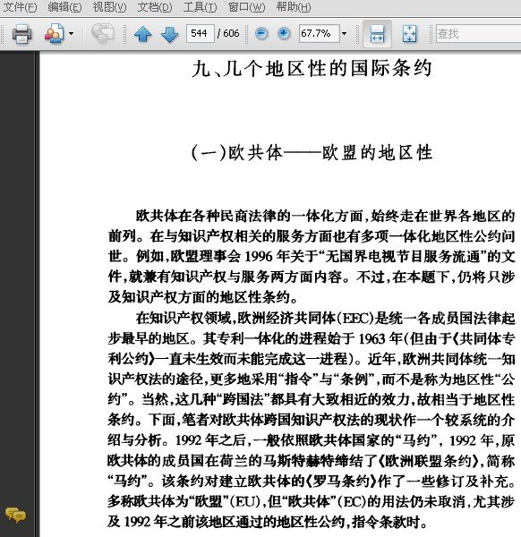The image size is (521, 537).
Task: Open the comments panel speech bubble icon
Action: pos(15,515)
